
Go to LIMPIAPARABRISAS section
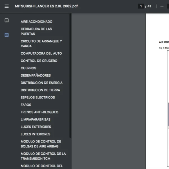coord(35,119)
